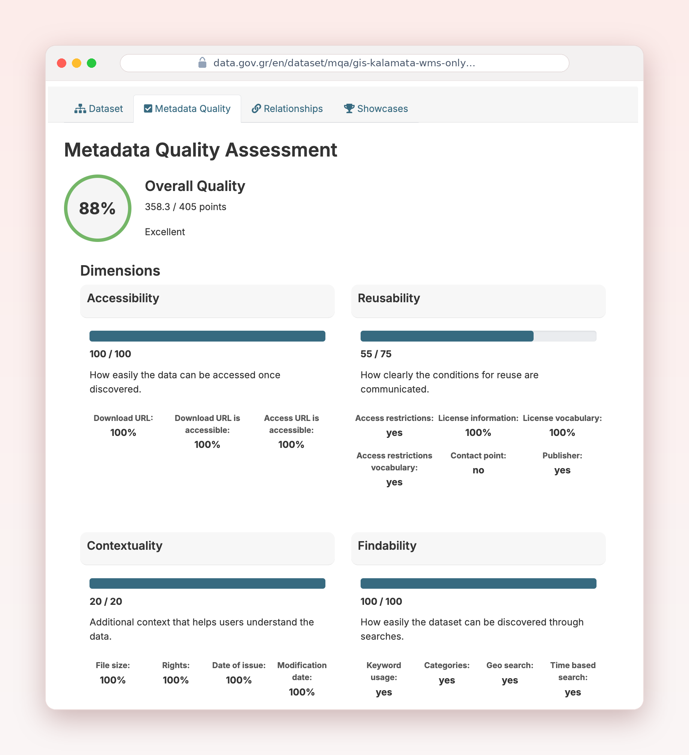Click the Accessibility progress bar

(207, 336)
